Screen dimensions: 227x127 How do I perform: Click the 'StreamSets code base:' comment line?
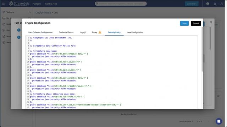[44, 51]
